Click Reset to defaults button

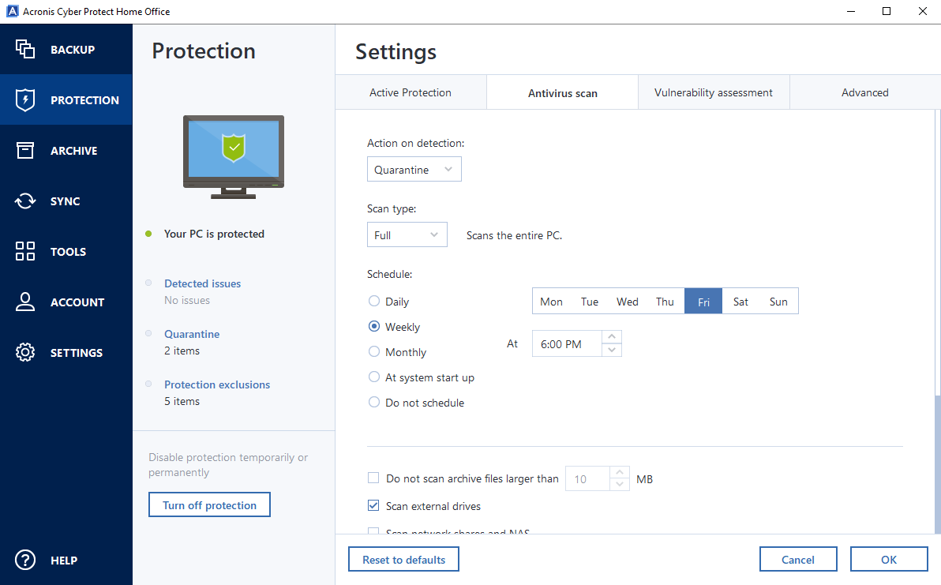point(404,559)
